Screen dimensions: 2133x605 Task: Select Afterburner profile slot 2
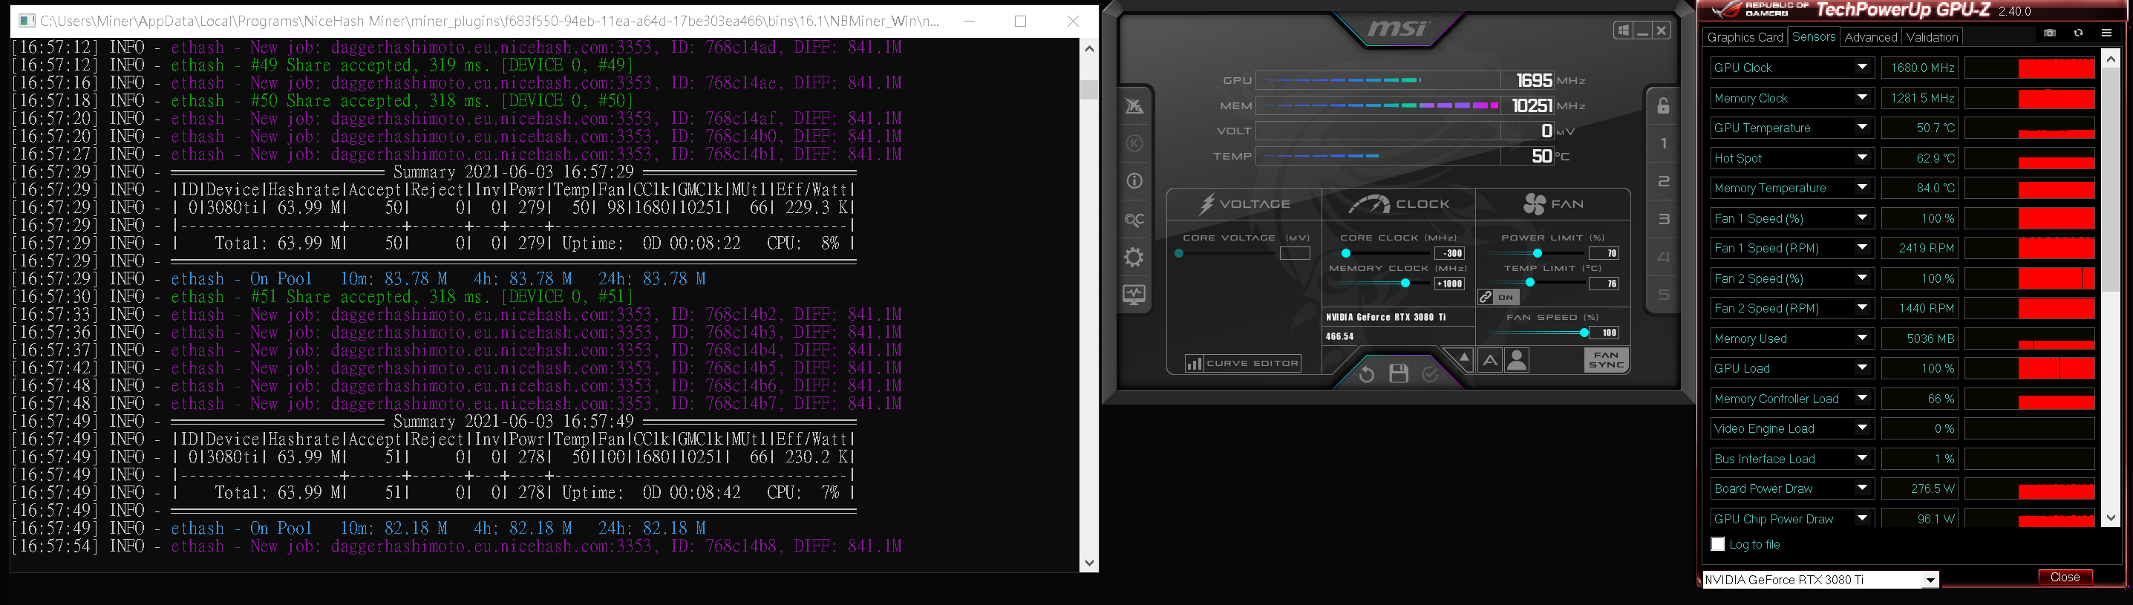click(1663, 181)
